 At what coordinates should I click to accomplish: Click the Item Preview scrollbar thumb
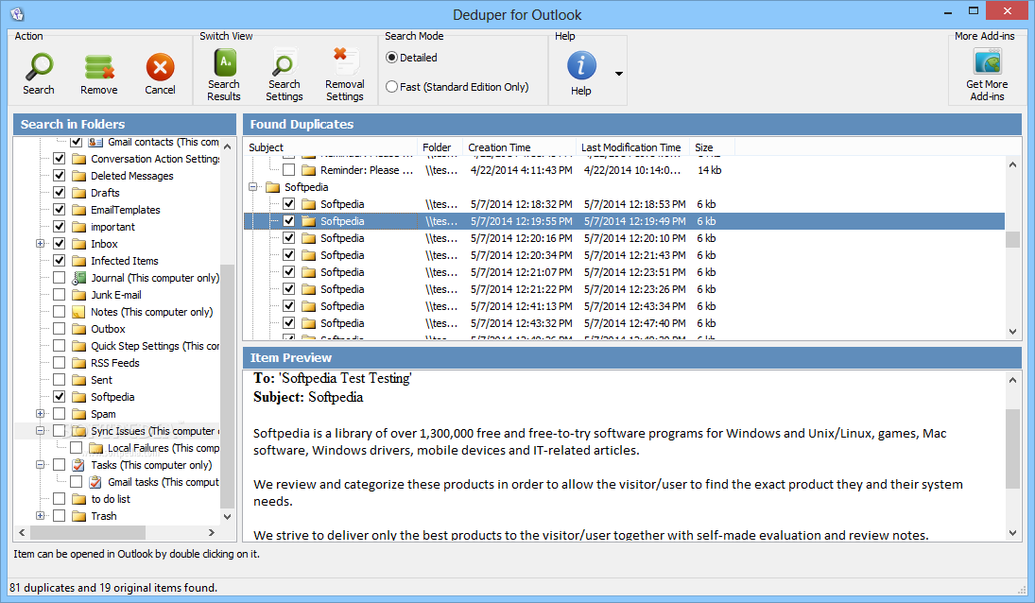tap(1012, 449)
